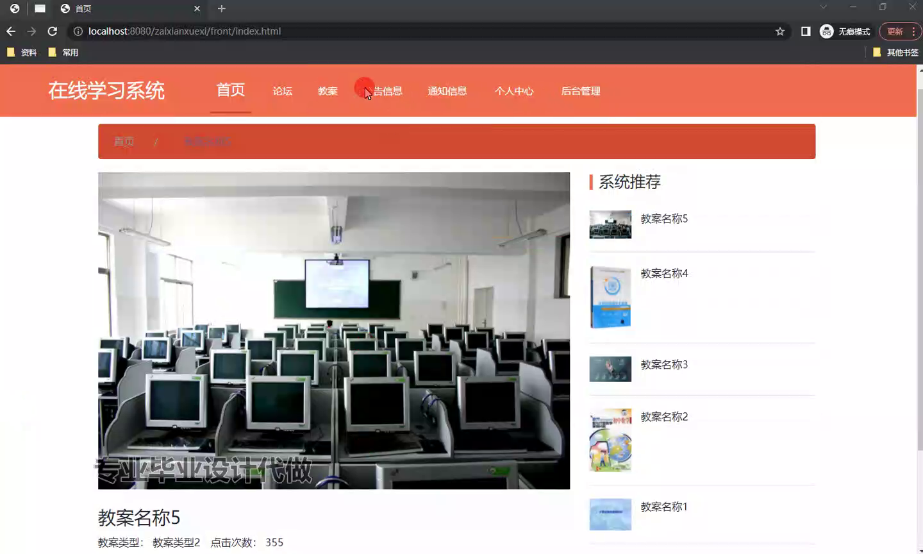Open the 教案 navigation item
Image resolution: width=923 pixels, height=554 pixels.
click(328, 91)
